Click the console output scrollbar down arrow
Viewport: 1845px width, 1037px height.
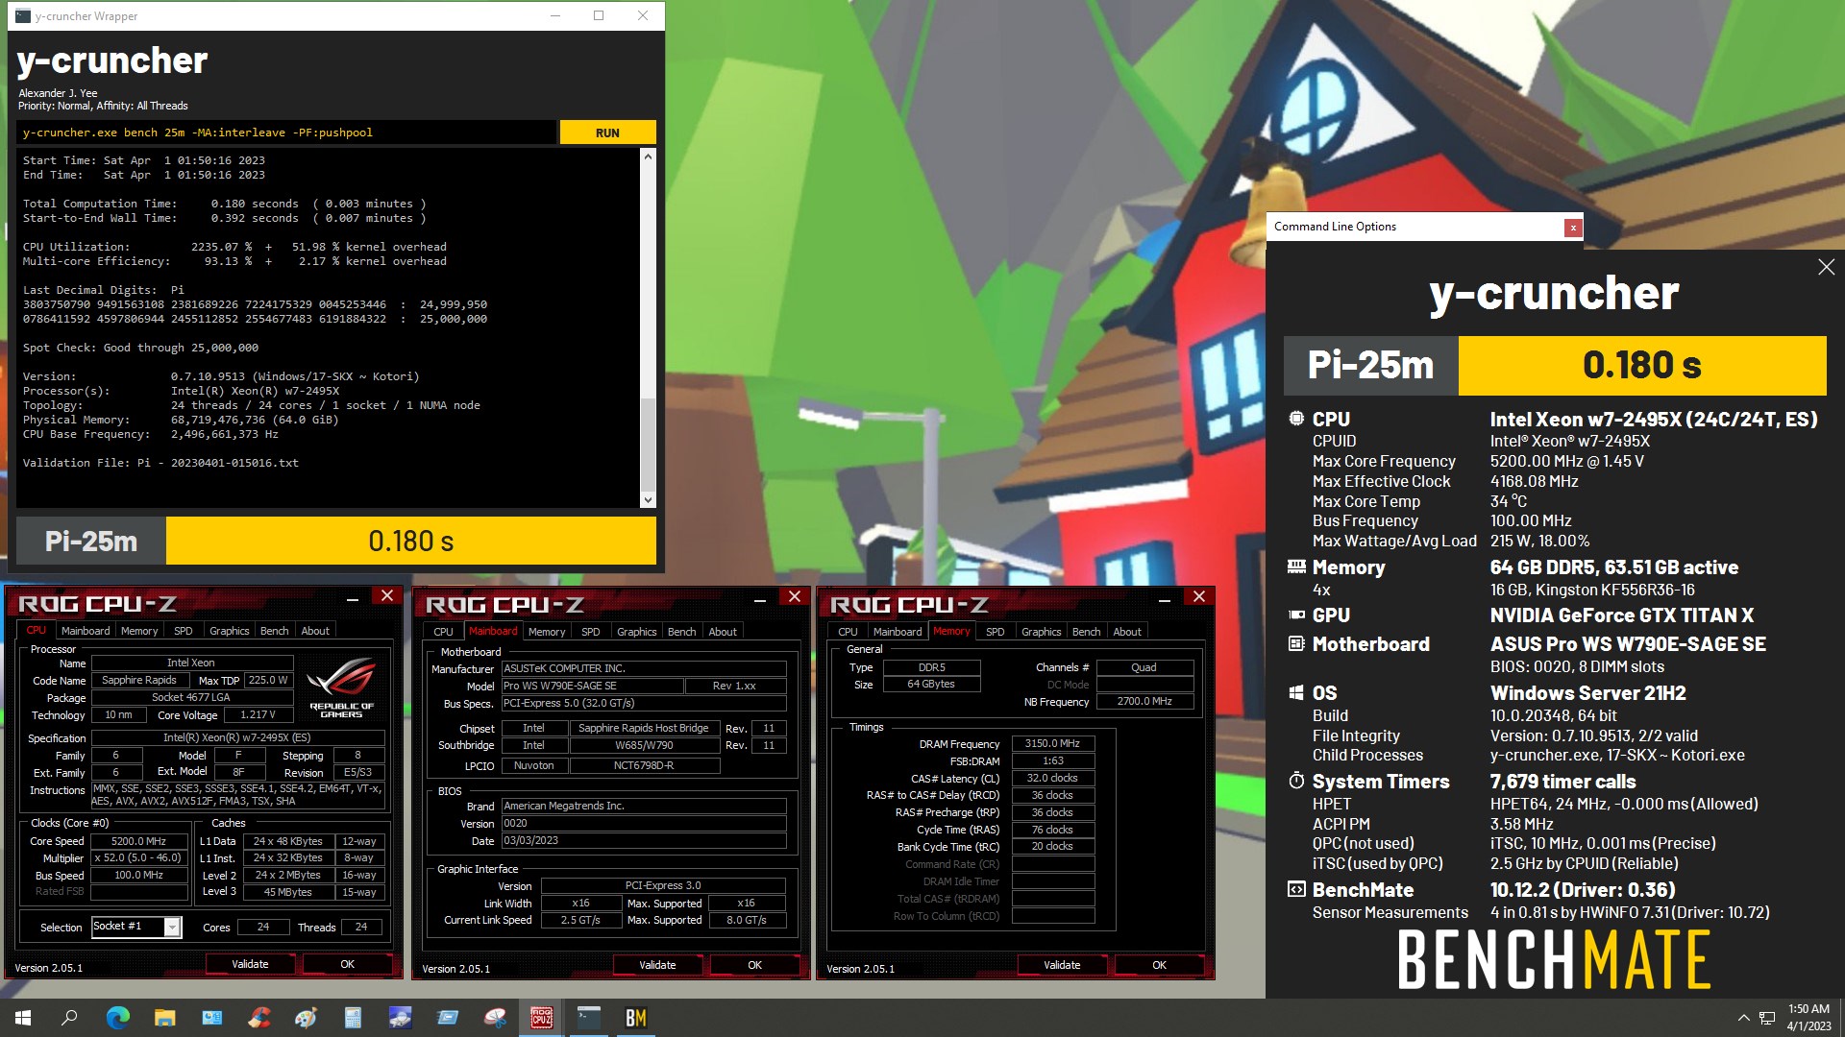tap(648, 499)
